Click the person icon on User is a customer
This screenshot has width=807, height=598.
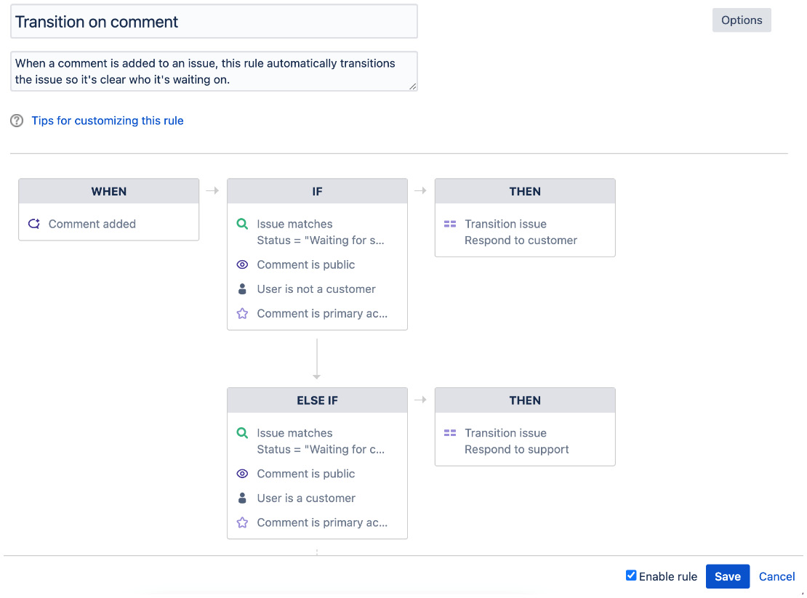(x=242, y=498)
